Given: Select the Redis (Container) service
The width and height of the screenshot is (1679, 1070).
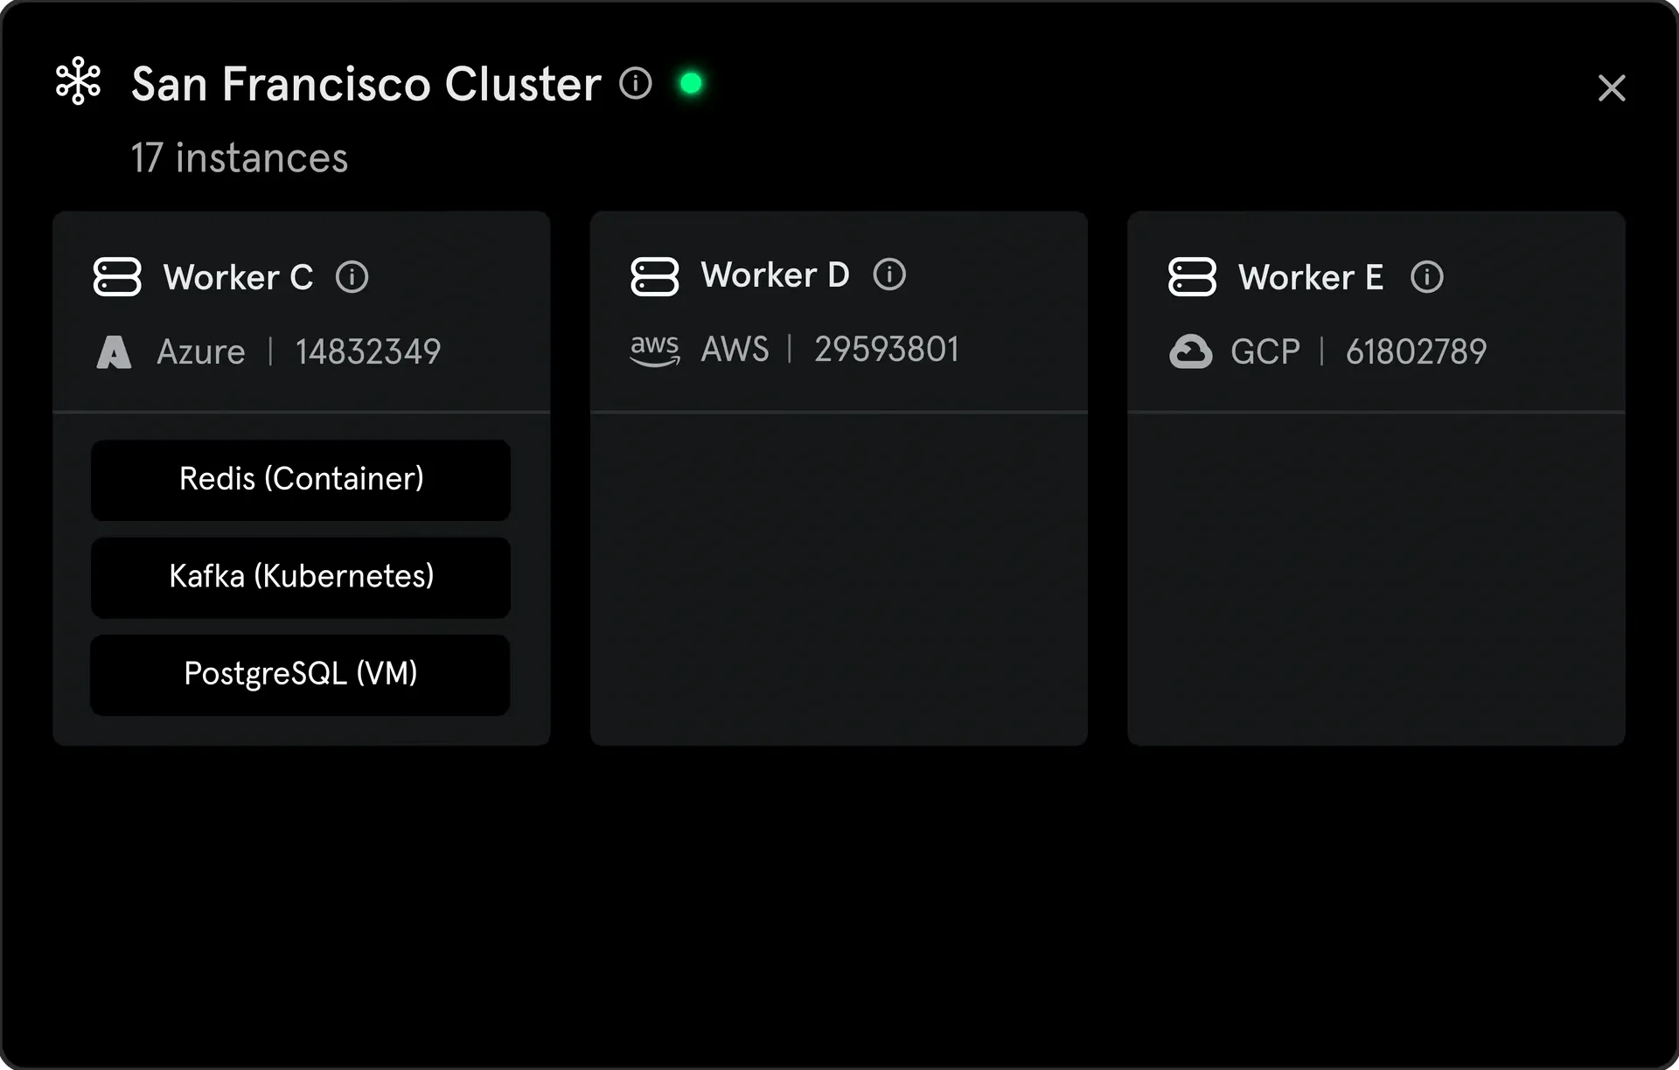Looking at the screenshot, I should pyautogui.click(x=301, y=480).
